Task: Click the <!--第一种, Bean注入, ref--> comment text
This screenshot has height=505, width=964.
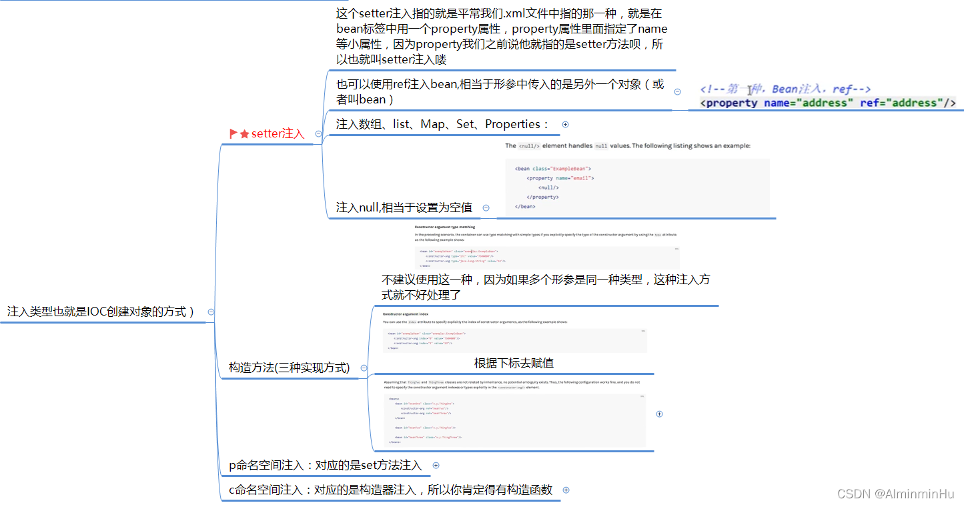Action: point(785,89)
